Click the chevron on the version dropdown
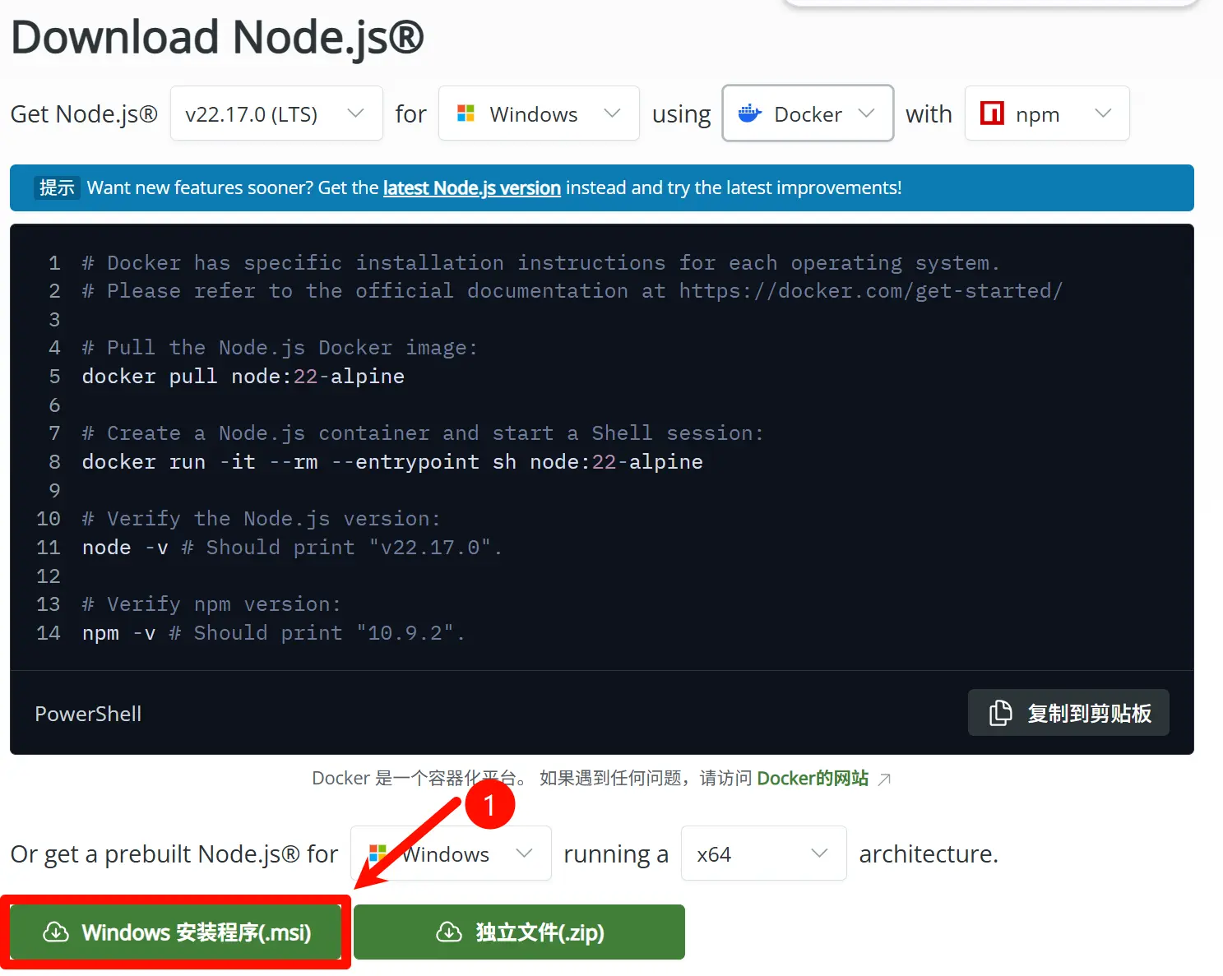The image size is (1223, 976). pyautogui.click(x=355, y=113)
